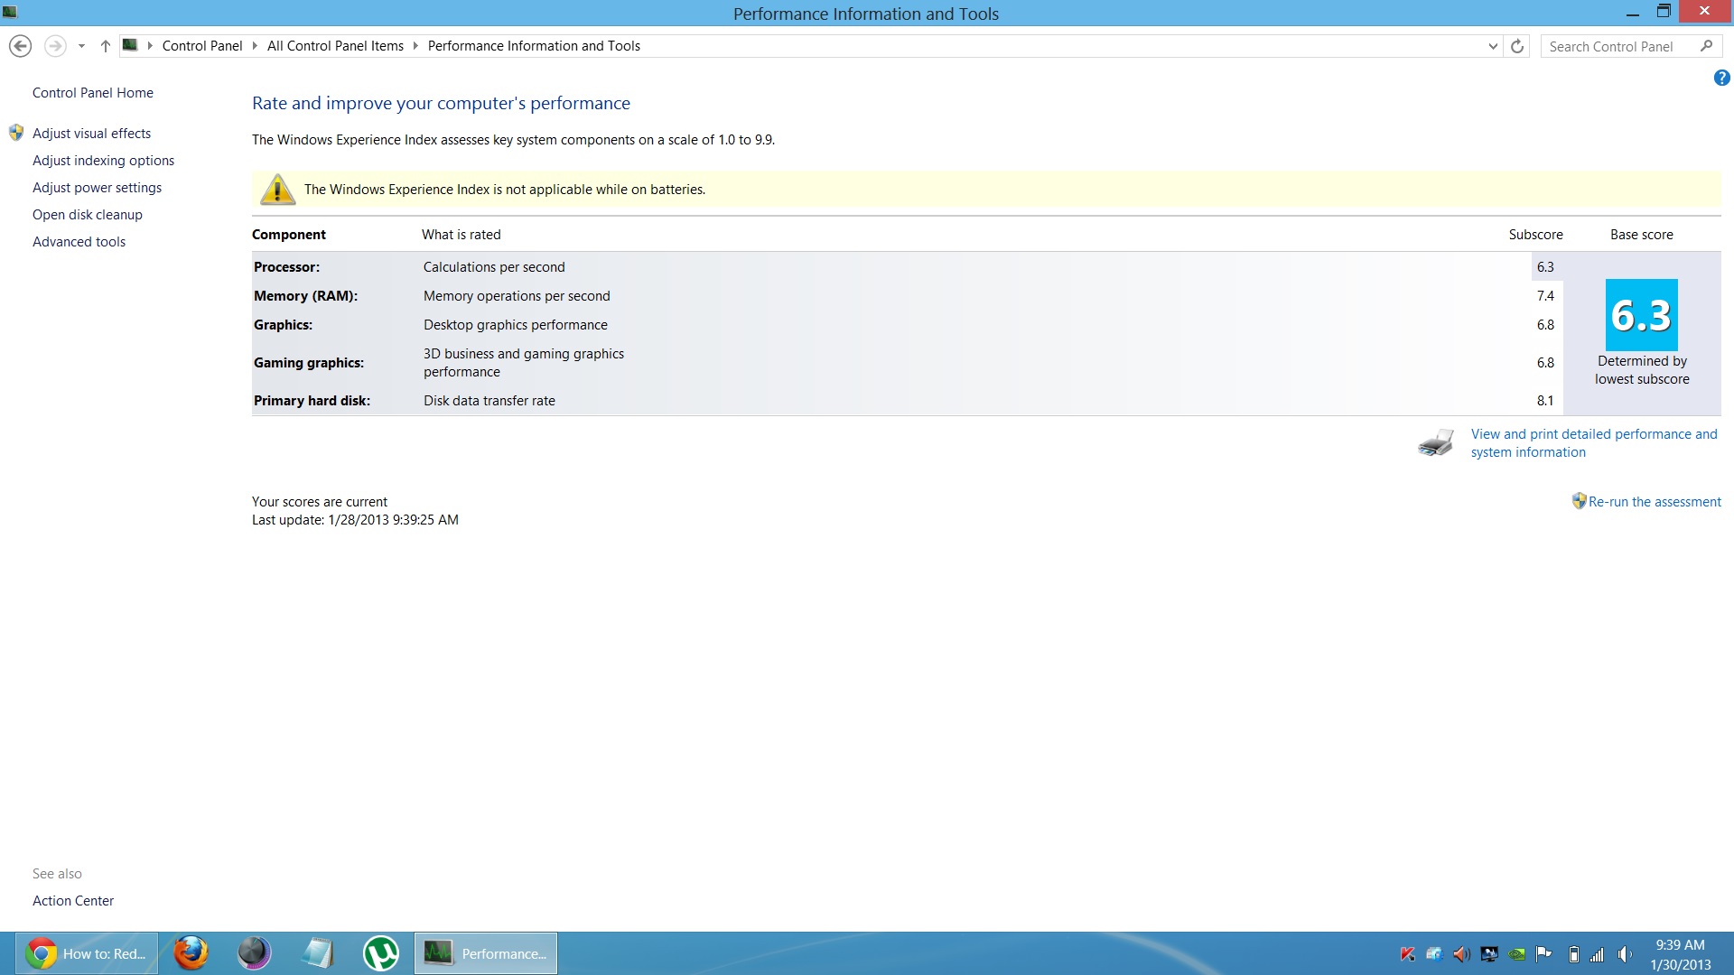The height and width of the screenshot is (975, 1734).
Task: Switch to Chrome taskbar window
Action: tap(87, 953)
